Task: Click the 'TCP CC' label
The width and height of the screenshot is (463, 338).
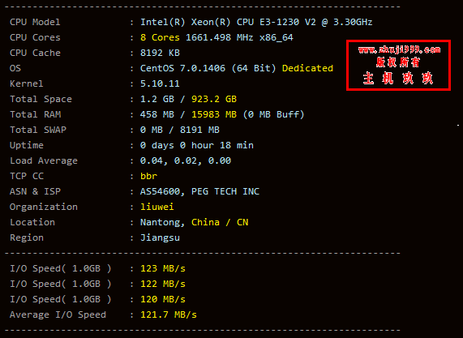Action: click(27, 176)
